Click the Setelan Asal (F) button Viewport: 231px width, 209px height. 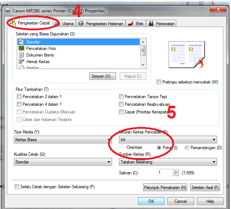(205, 187)
